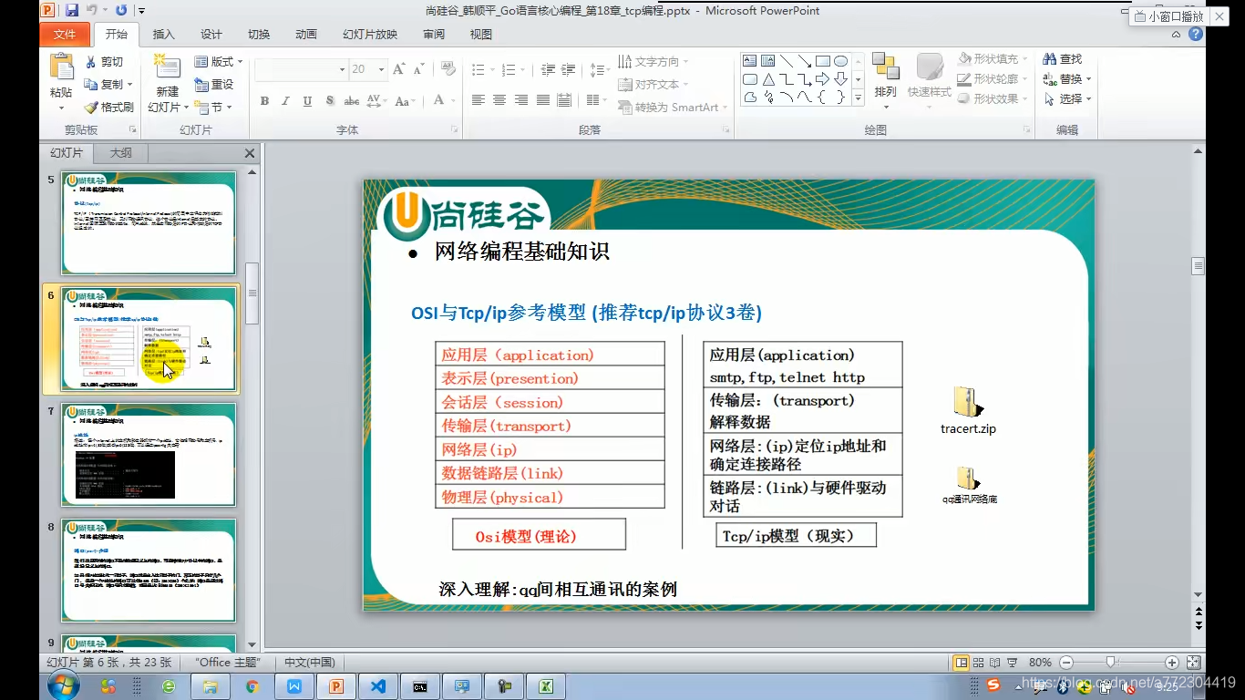Decrease font size with the smaller A

point(419,69)
